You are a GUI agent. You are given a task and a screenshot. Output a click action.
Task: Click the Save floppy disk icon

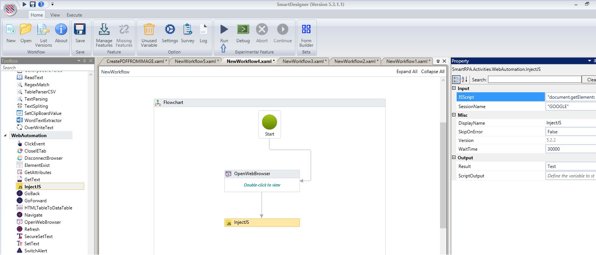click(80, 30)
